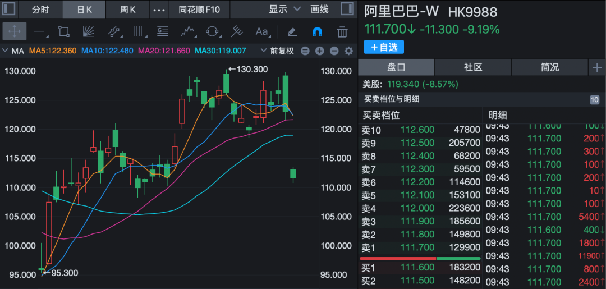Viewport: 606px width, 289px height.
Task: Click the equals reset-zoom chart icon
Action: [x=305, y=51]
